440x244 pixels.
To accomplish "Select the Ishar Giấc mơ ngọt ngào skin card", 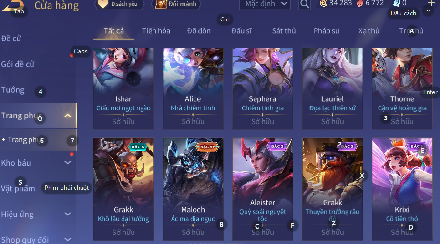I will coord(123,88).
